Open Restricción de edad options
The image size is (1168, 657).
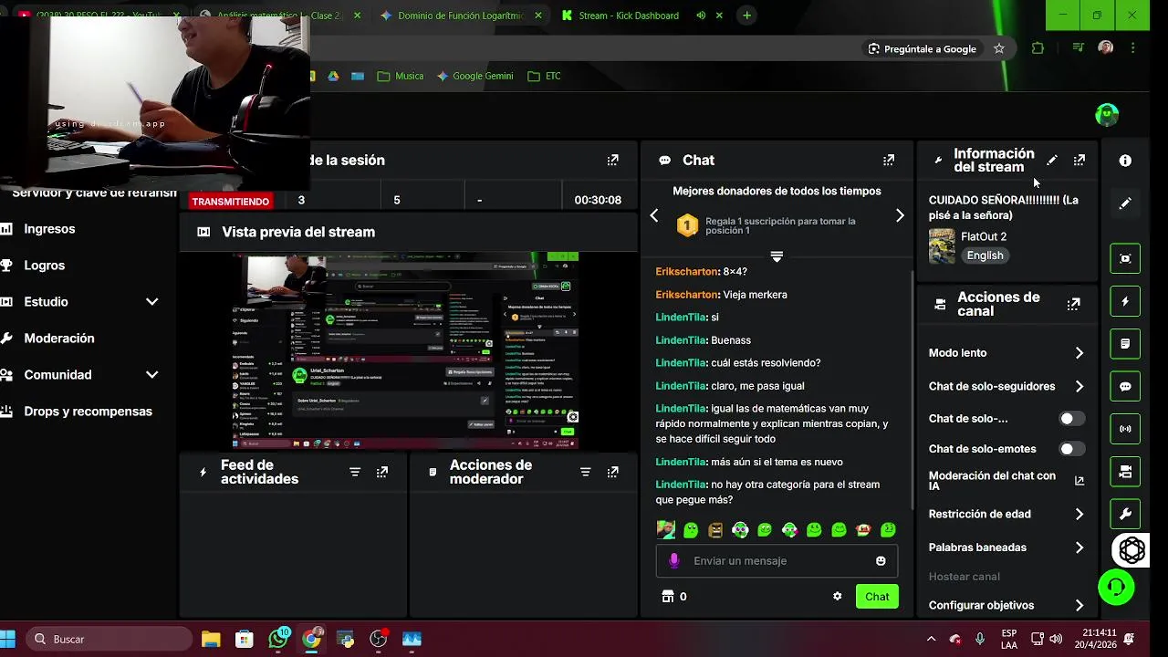1006,515
